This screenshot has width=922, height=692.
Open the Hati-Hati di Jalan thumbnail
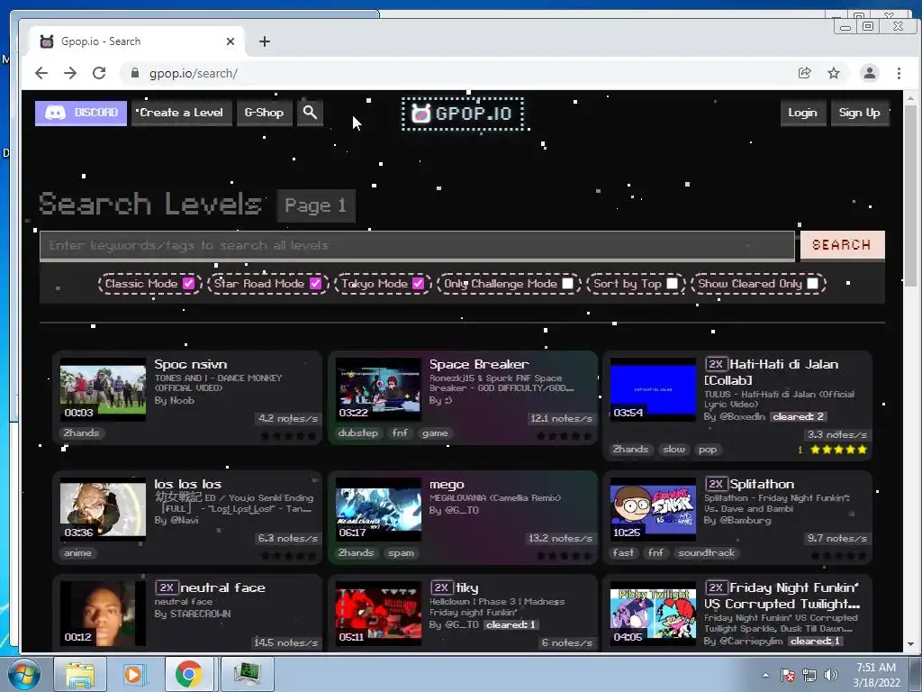coord(653,389)
